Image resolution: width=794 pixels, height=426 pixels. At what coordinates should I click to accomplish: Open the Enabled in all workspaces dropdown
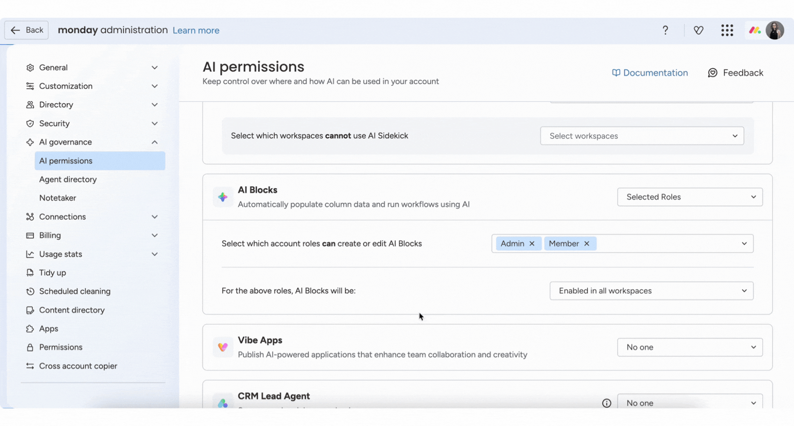651,291
